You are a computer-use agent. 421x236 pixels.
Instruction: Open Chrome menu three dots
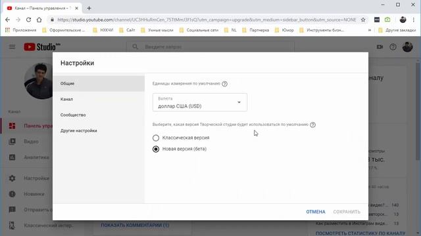(x=414, y=20)
